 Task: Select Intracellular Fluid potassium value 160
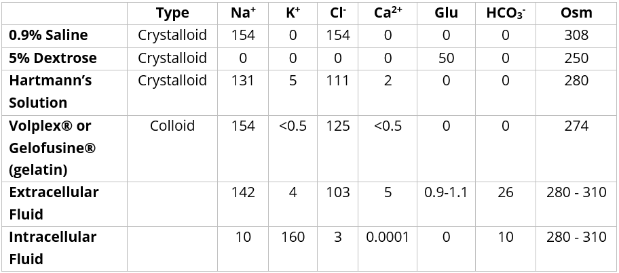pos(293,237)
